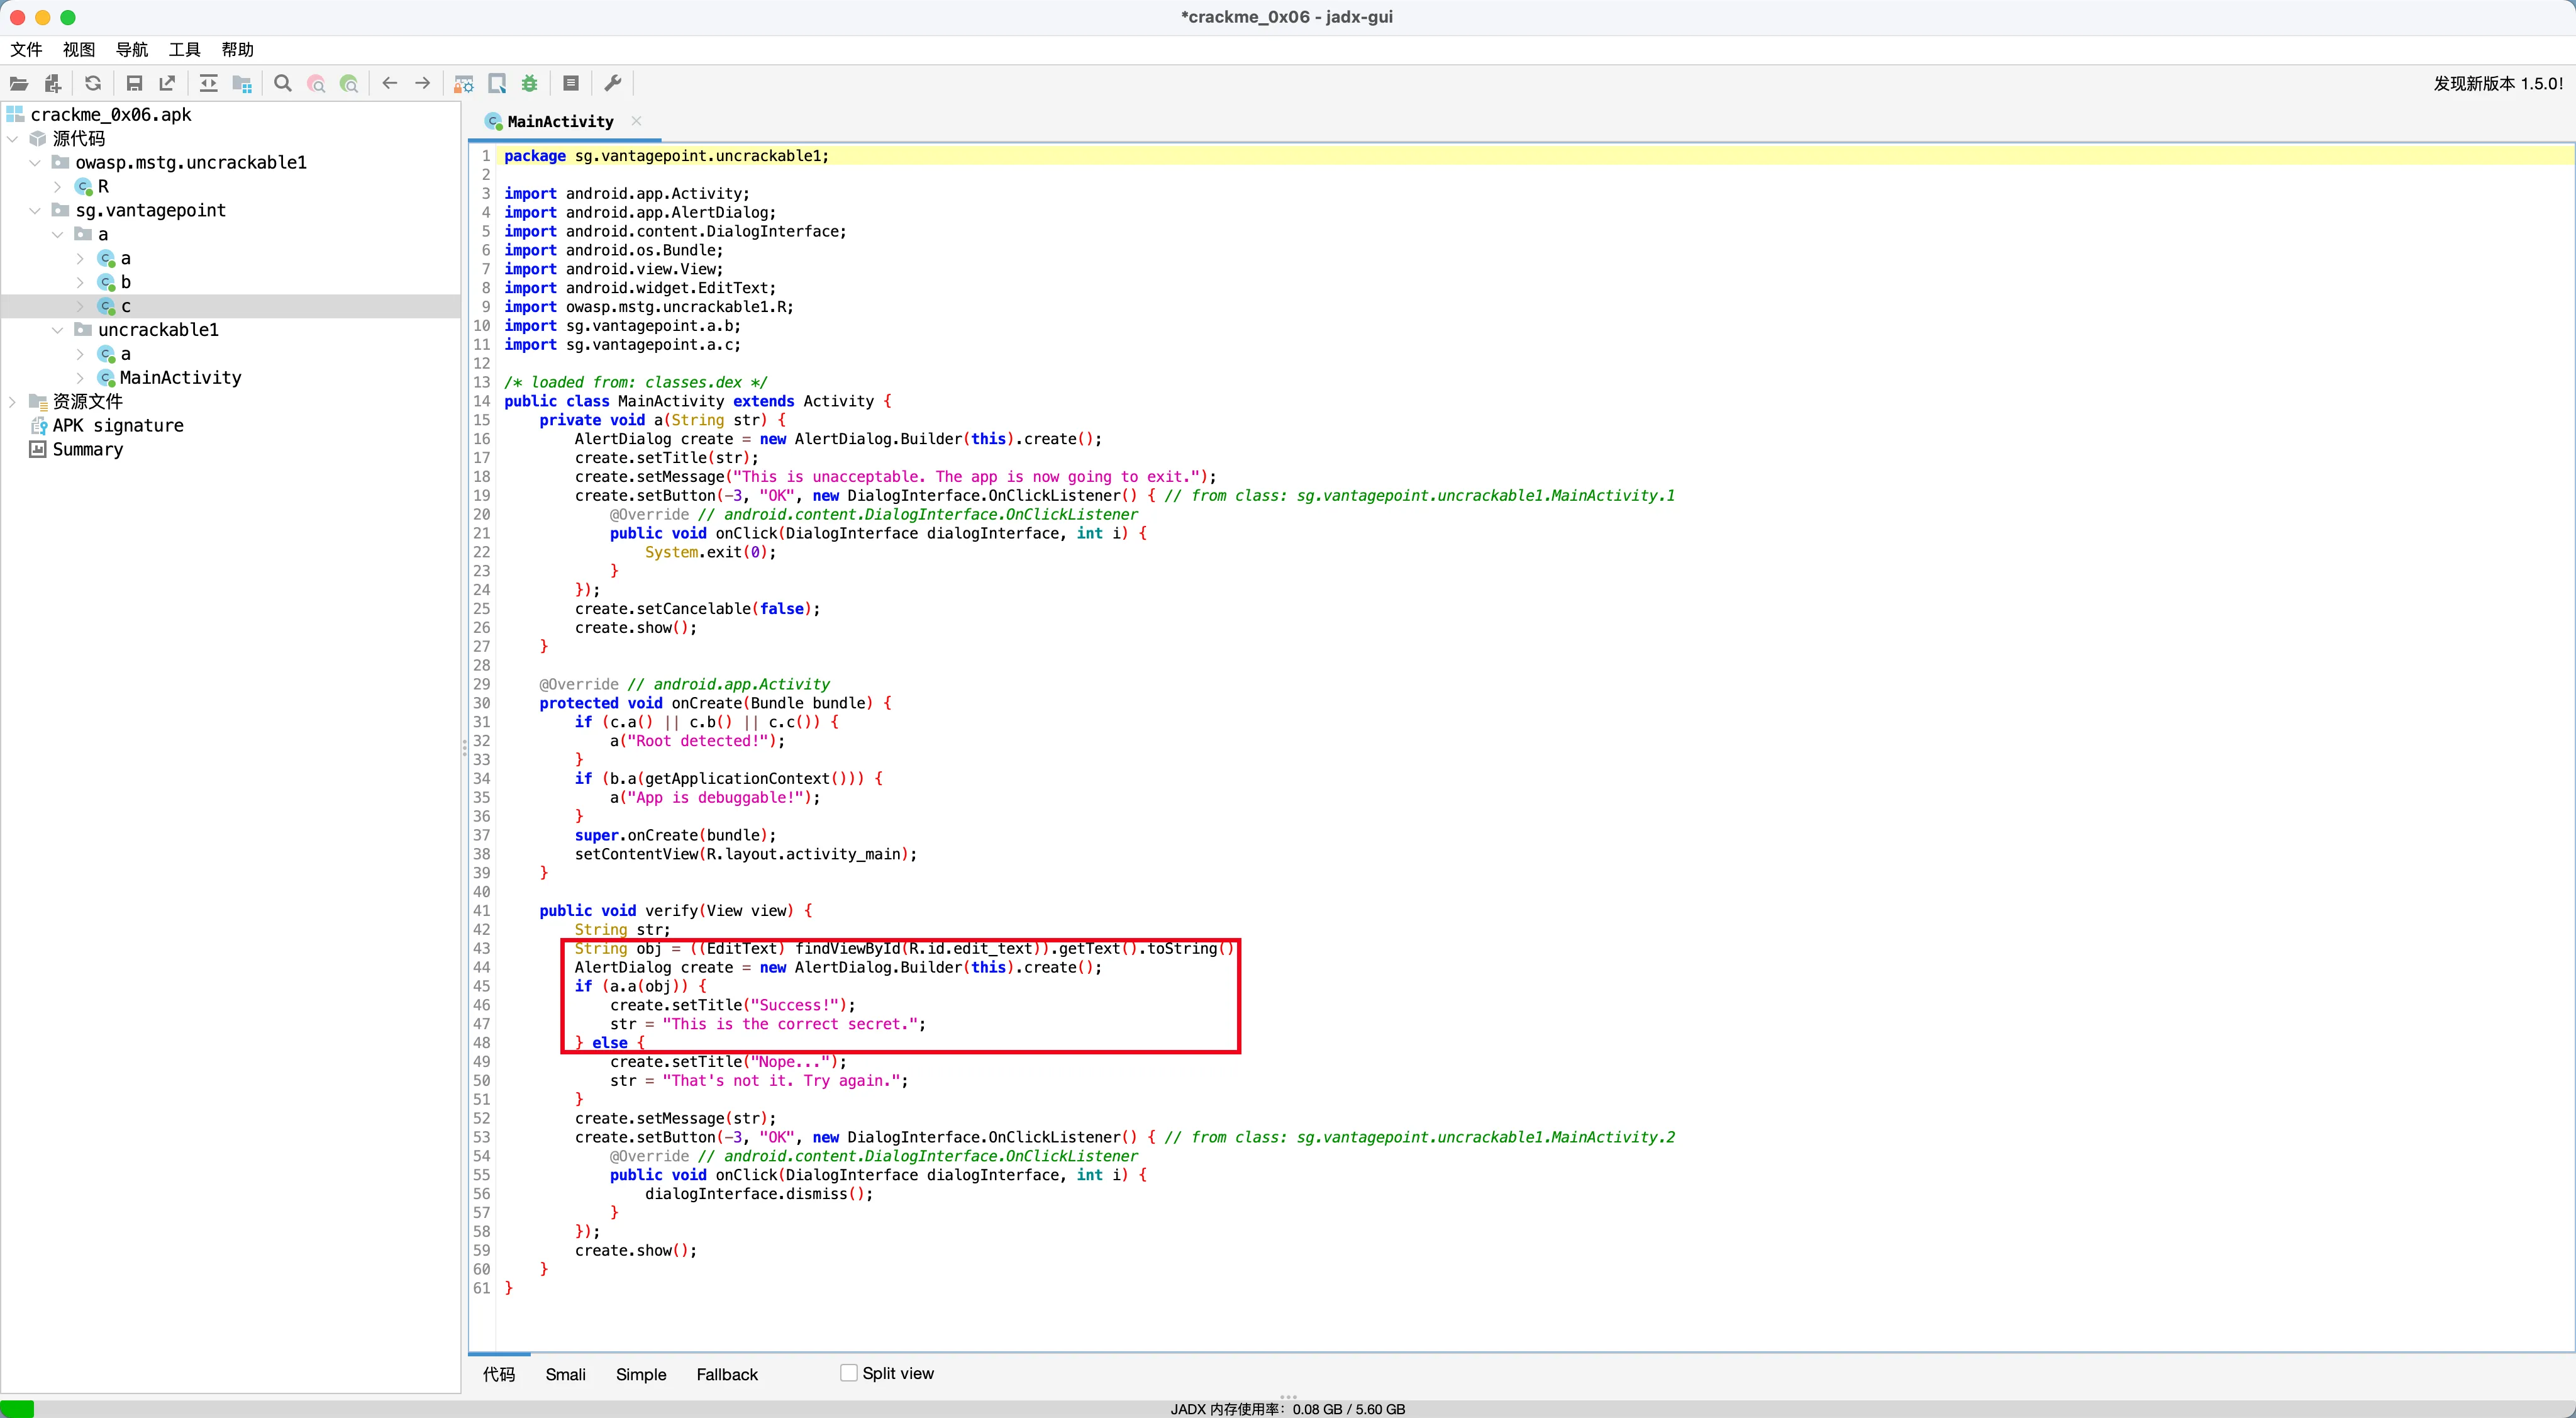This screenshot has width=2576, height=1418.
Task: Navigate back with the left arrow
Action: point(390,84)
